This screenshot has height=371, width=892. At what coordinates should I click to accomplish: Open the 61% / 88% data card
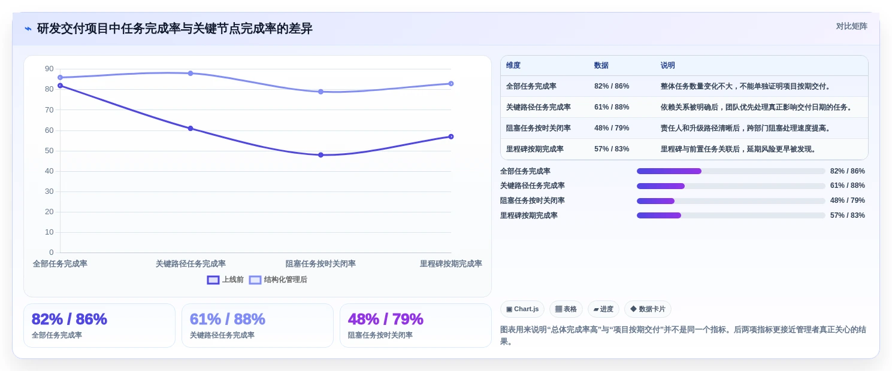[x=258, y=326]
